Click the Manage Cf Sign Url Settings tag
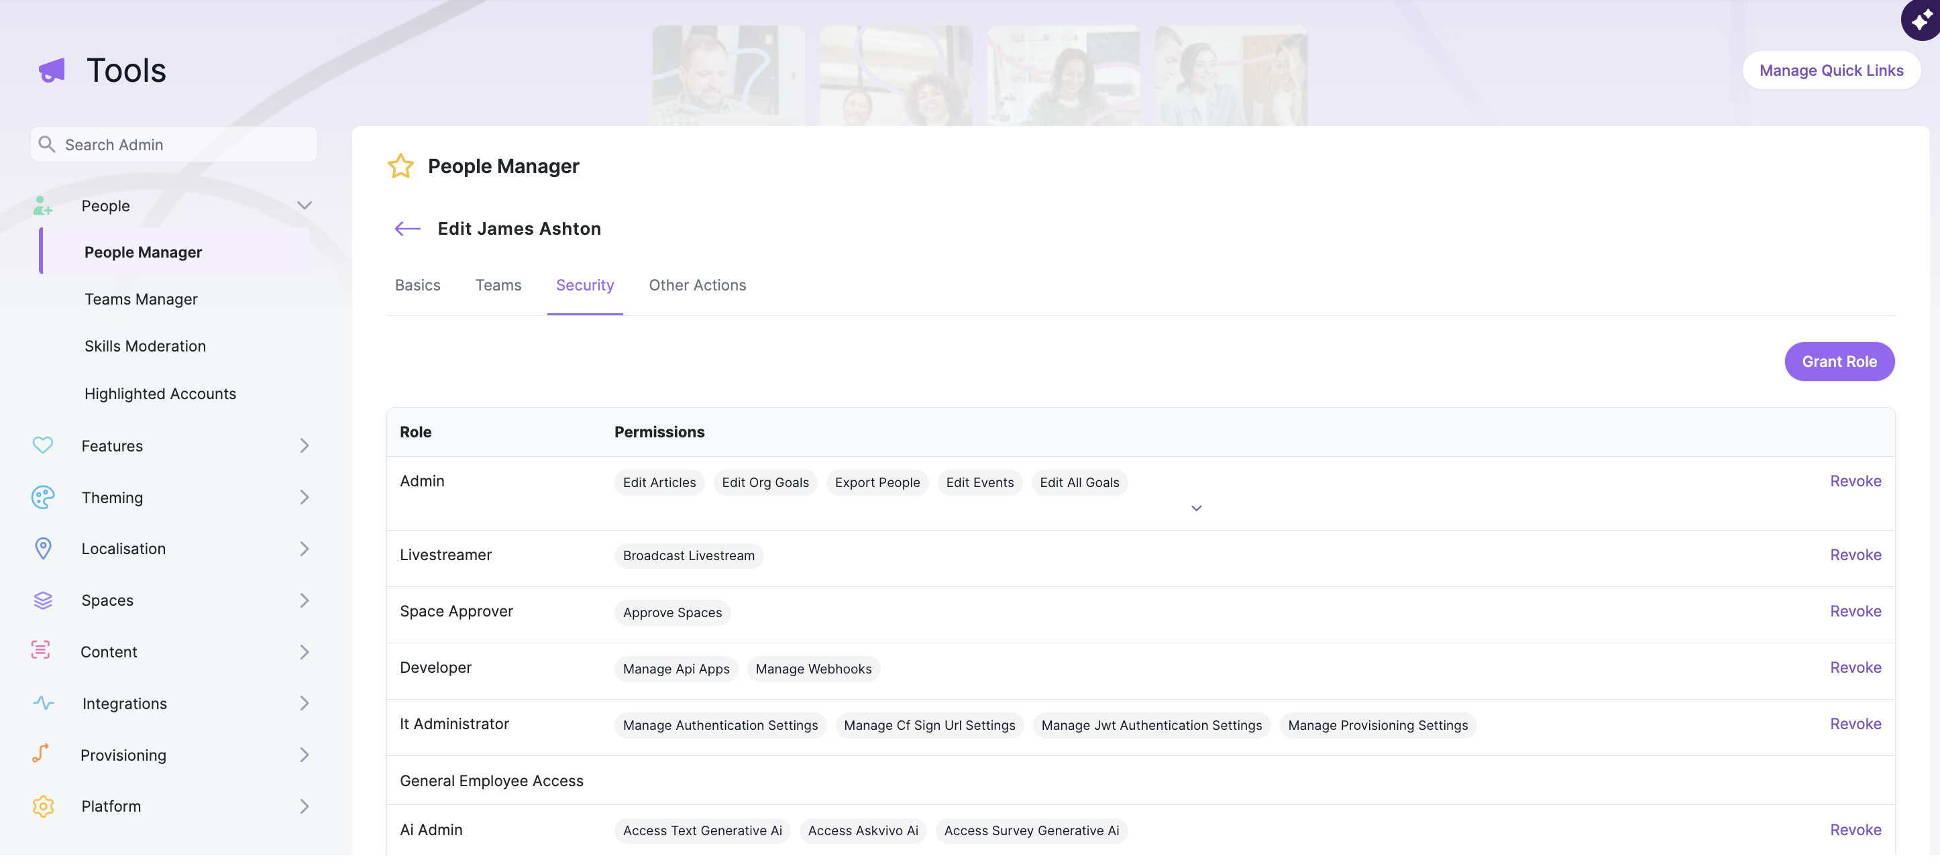The height and width of the screenshot is (864, 1940). (x=929, y=725)
